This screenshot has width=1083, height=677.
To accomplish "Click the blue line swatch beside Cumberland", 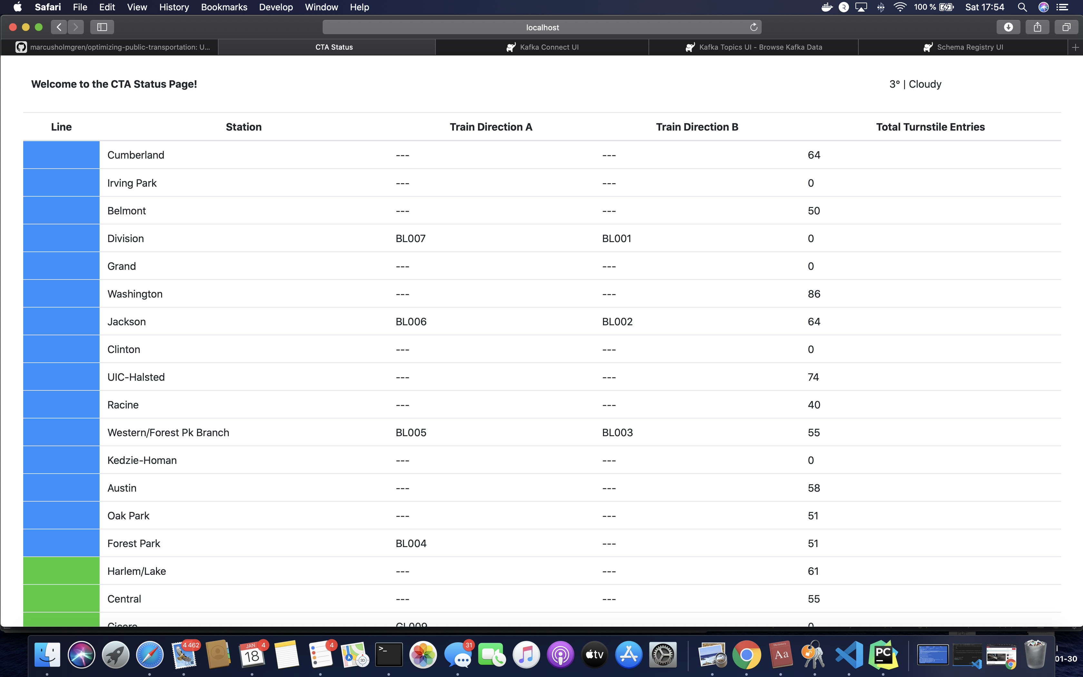I will point(61,155).
